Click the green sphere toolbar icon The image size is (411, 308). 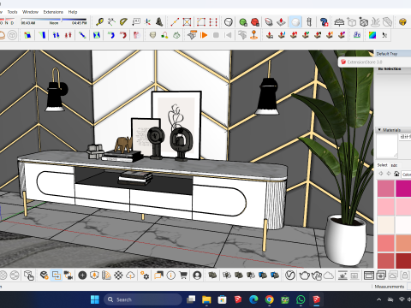[243, 22]
